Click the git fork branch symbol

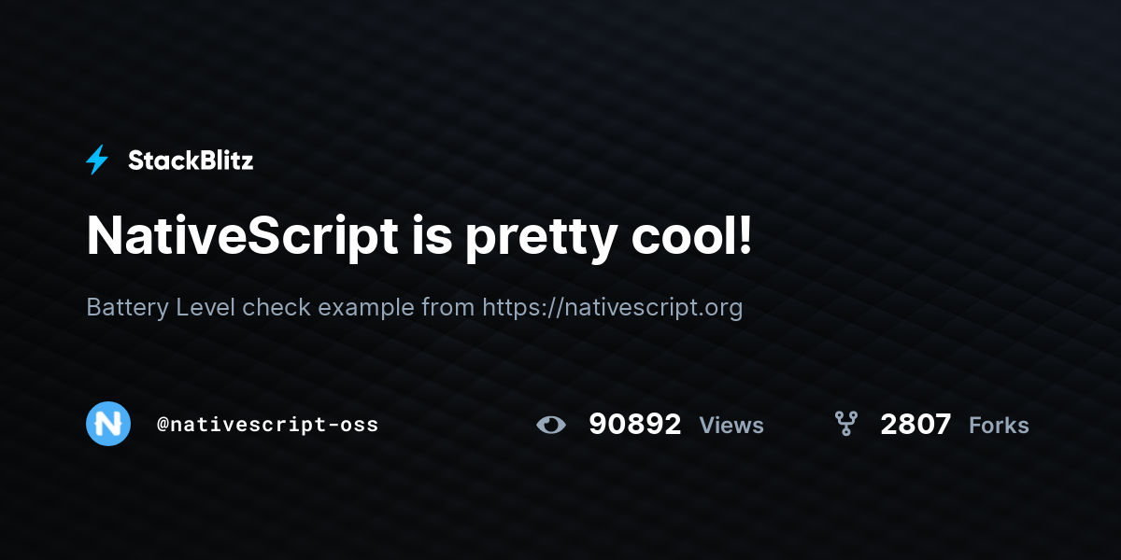846,424
